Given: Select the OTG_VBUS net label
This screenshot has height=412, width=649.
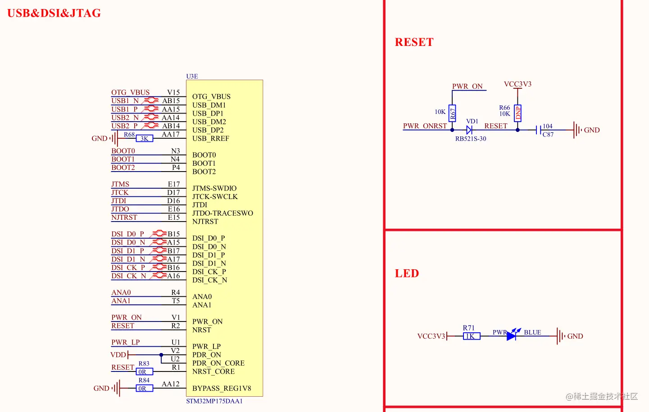Looking at the screenshot, I should click(x=131, y=92).
